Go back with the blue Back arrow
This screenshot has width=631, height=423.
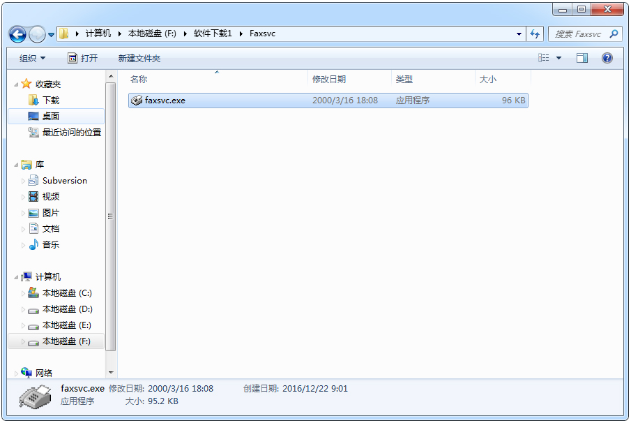(x=17, y=34)
